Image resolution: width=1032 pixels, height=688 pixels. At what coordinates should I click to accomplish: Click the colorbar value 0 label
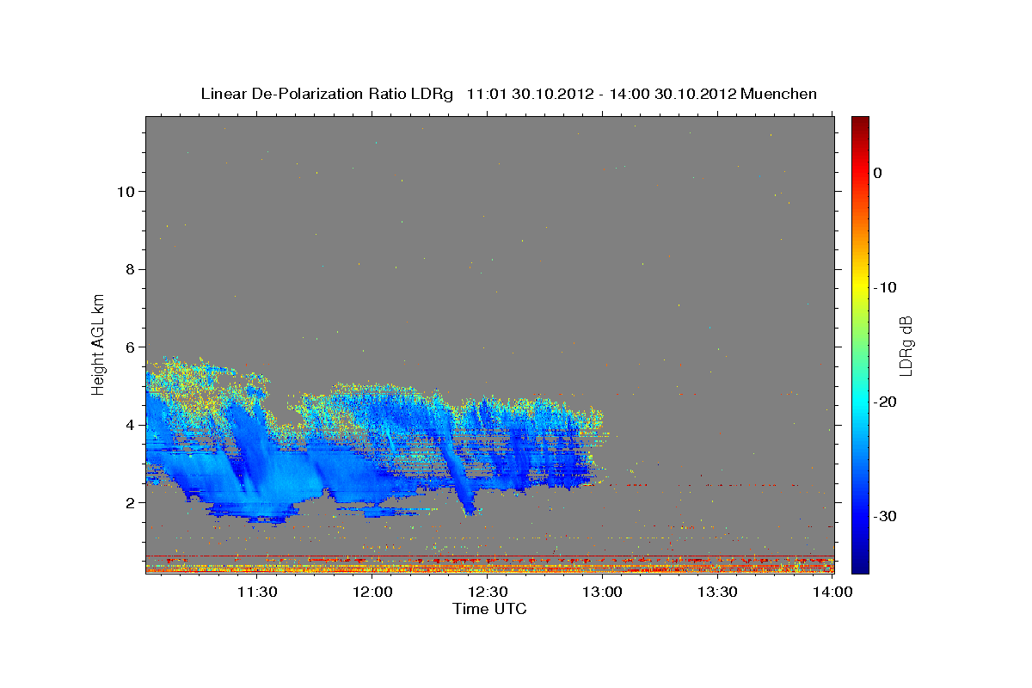click(x=877, y=173)
